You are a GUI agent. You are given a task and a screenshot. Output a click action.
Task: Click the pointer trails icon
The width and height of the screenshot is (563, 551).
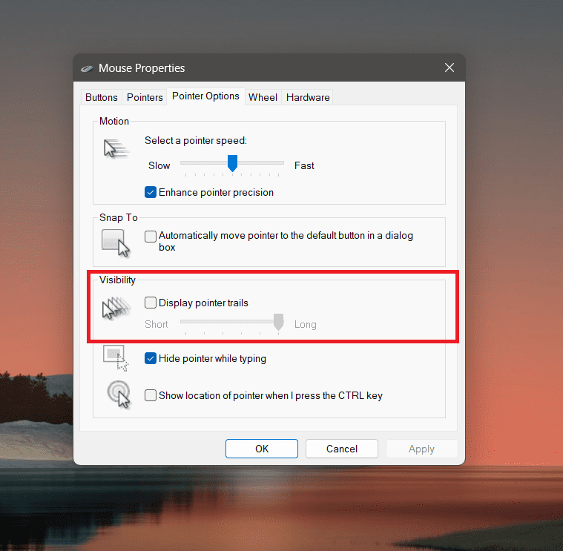[x=116, y=307]
